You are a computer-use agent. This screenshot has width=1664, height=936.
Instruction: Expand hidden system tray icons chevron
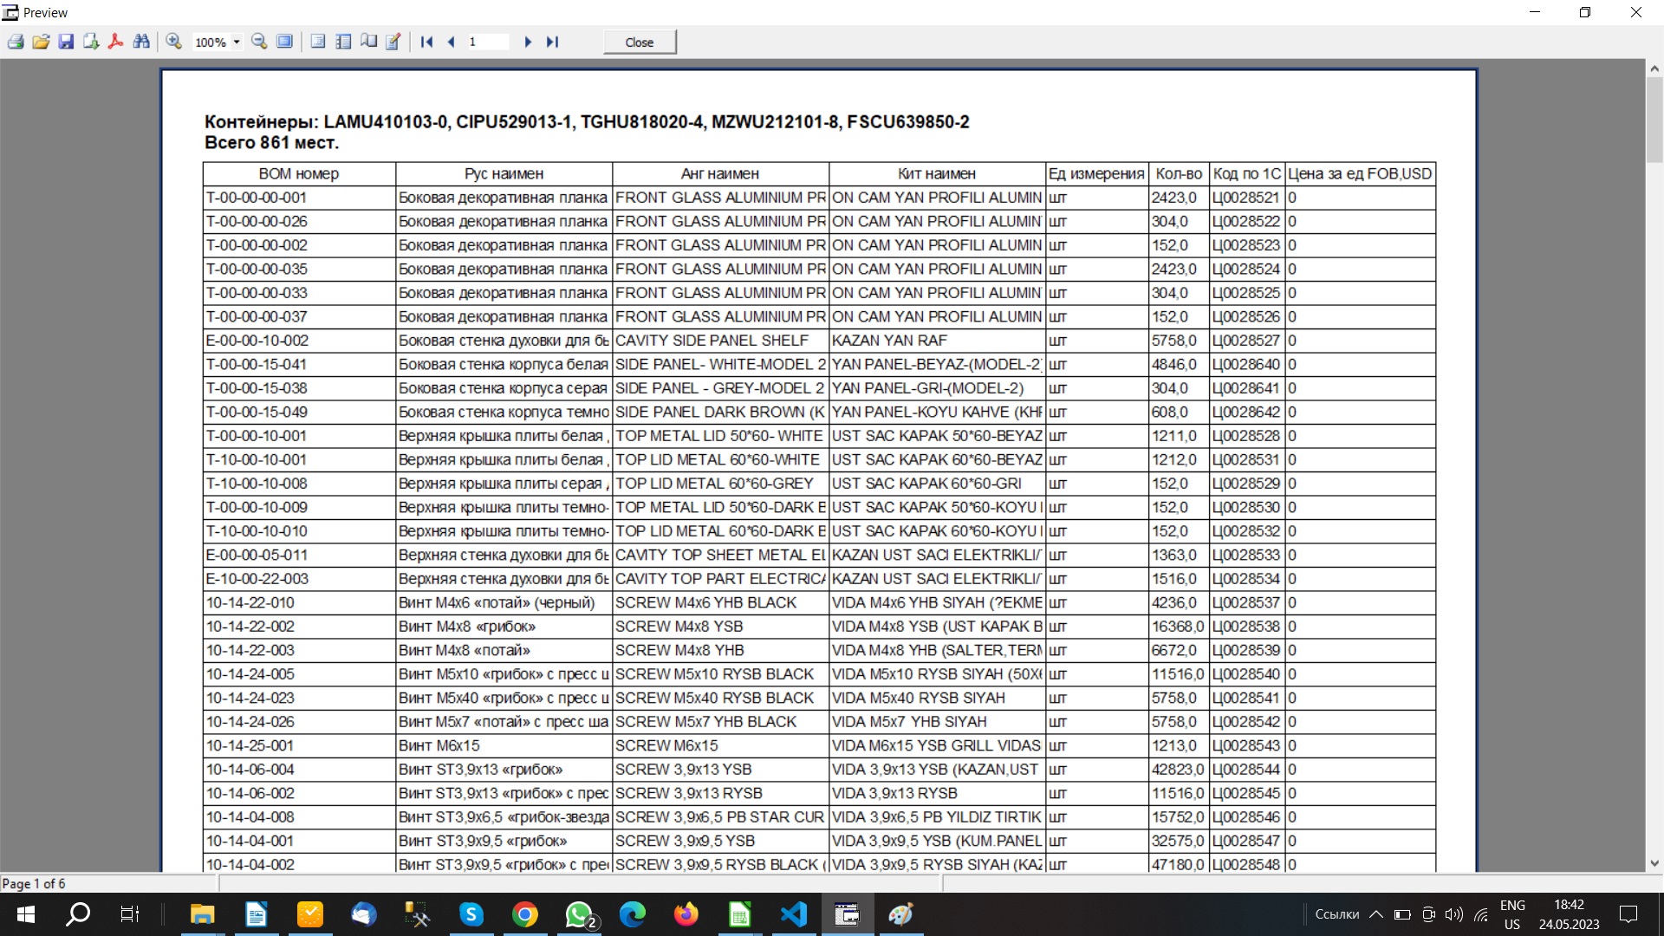click(x=1376, y=914)
